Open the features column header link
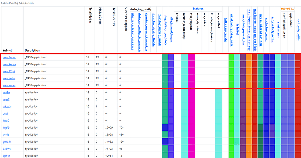The height and width of the screenshot is (158, 301). pos(198,9)
